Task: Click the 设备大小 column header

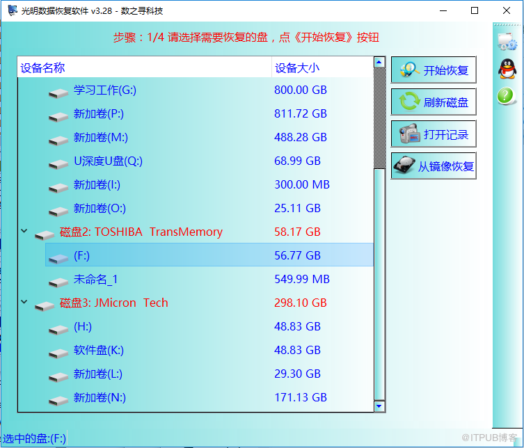Action: 323,67
